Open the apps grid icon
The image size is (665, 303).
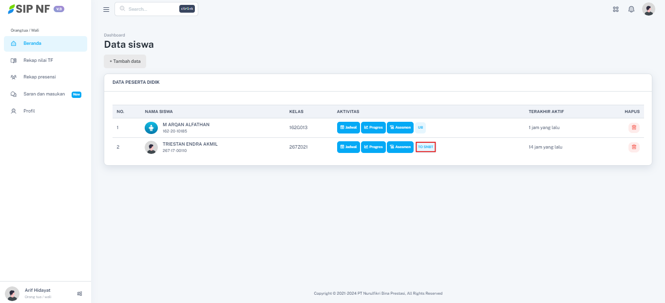coord(616,9)
